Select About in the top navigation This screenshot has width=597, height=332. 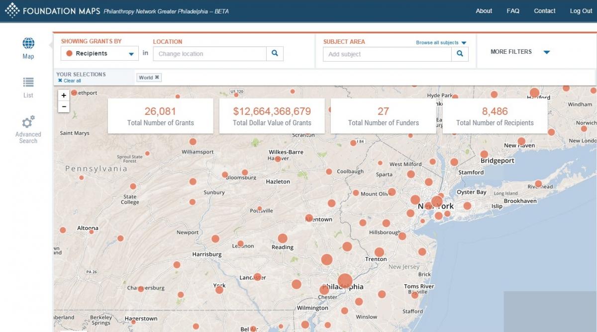[484, 10]
